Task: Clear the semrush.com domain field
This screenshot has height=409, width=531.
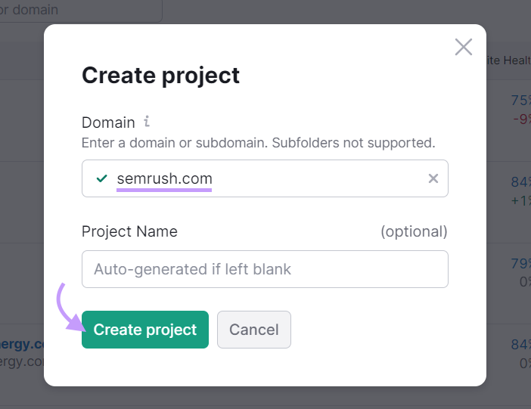Action: [433, 178]
